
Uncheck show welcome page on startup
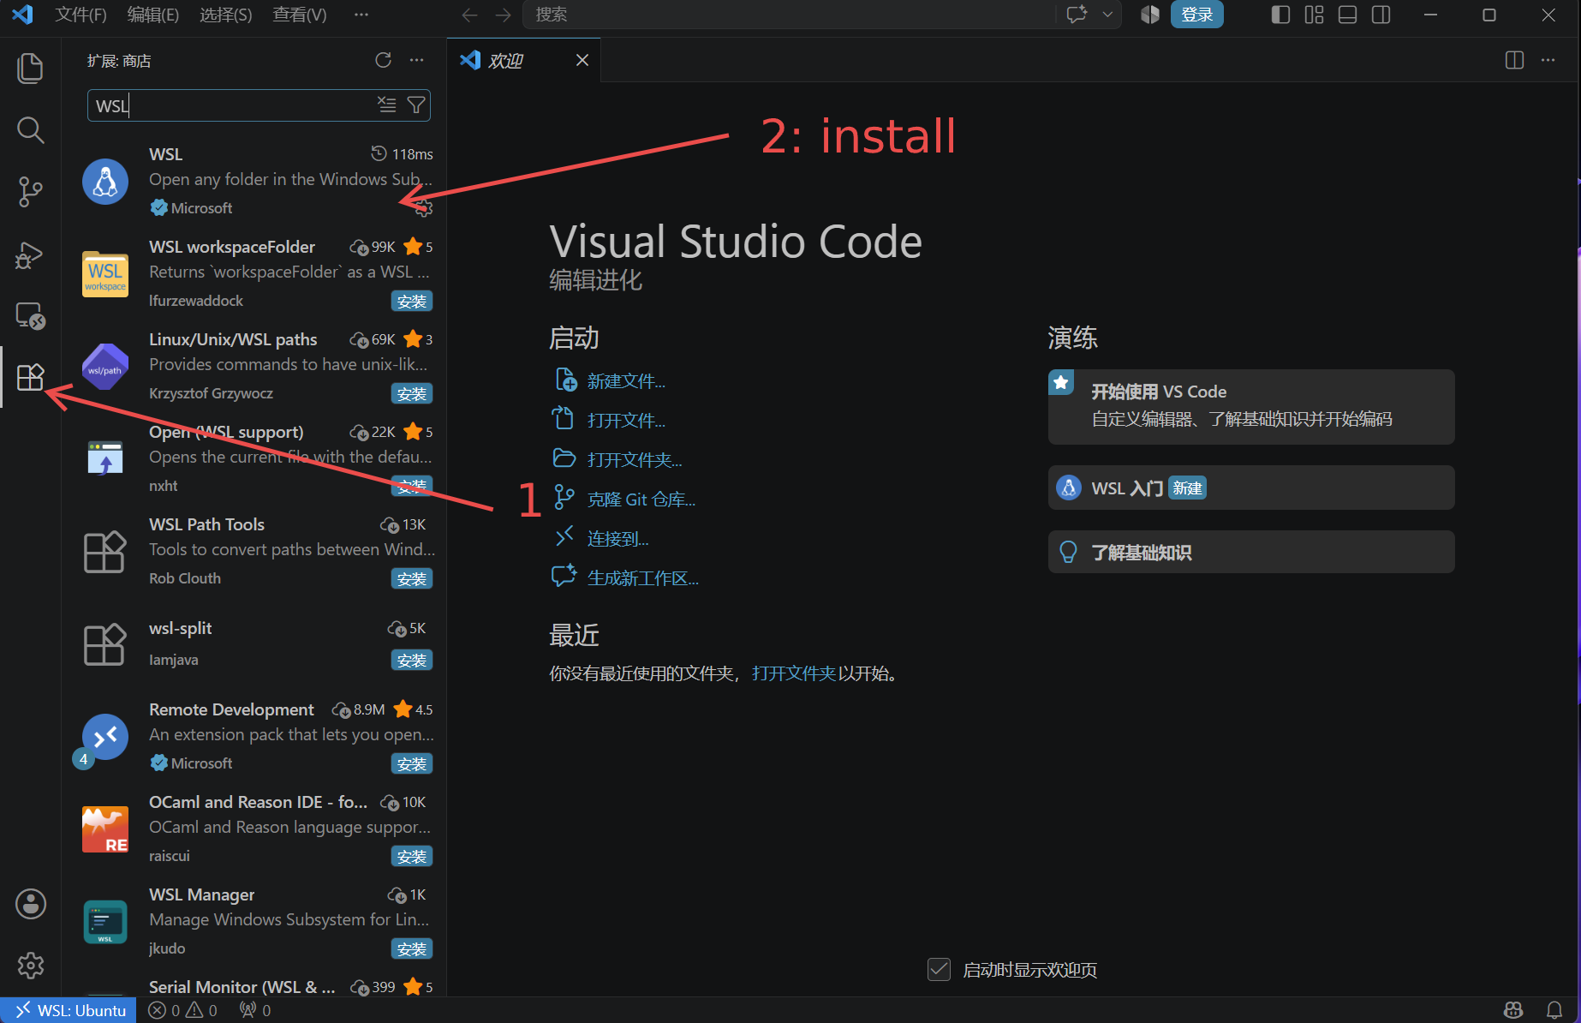[x=939, y=970]
